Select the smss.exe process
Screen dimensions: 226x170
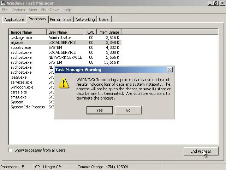pos(19,97)
